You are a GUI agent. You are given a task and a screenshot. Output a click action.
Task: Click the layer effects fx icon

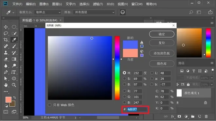pos(172,116)
